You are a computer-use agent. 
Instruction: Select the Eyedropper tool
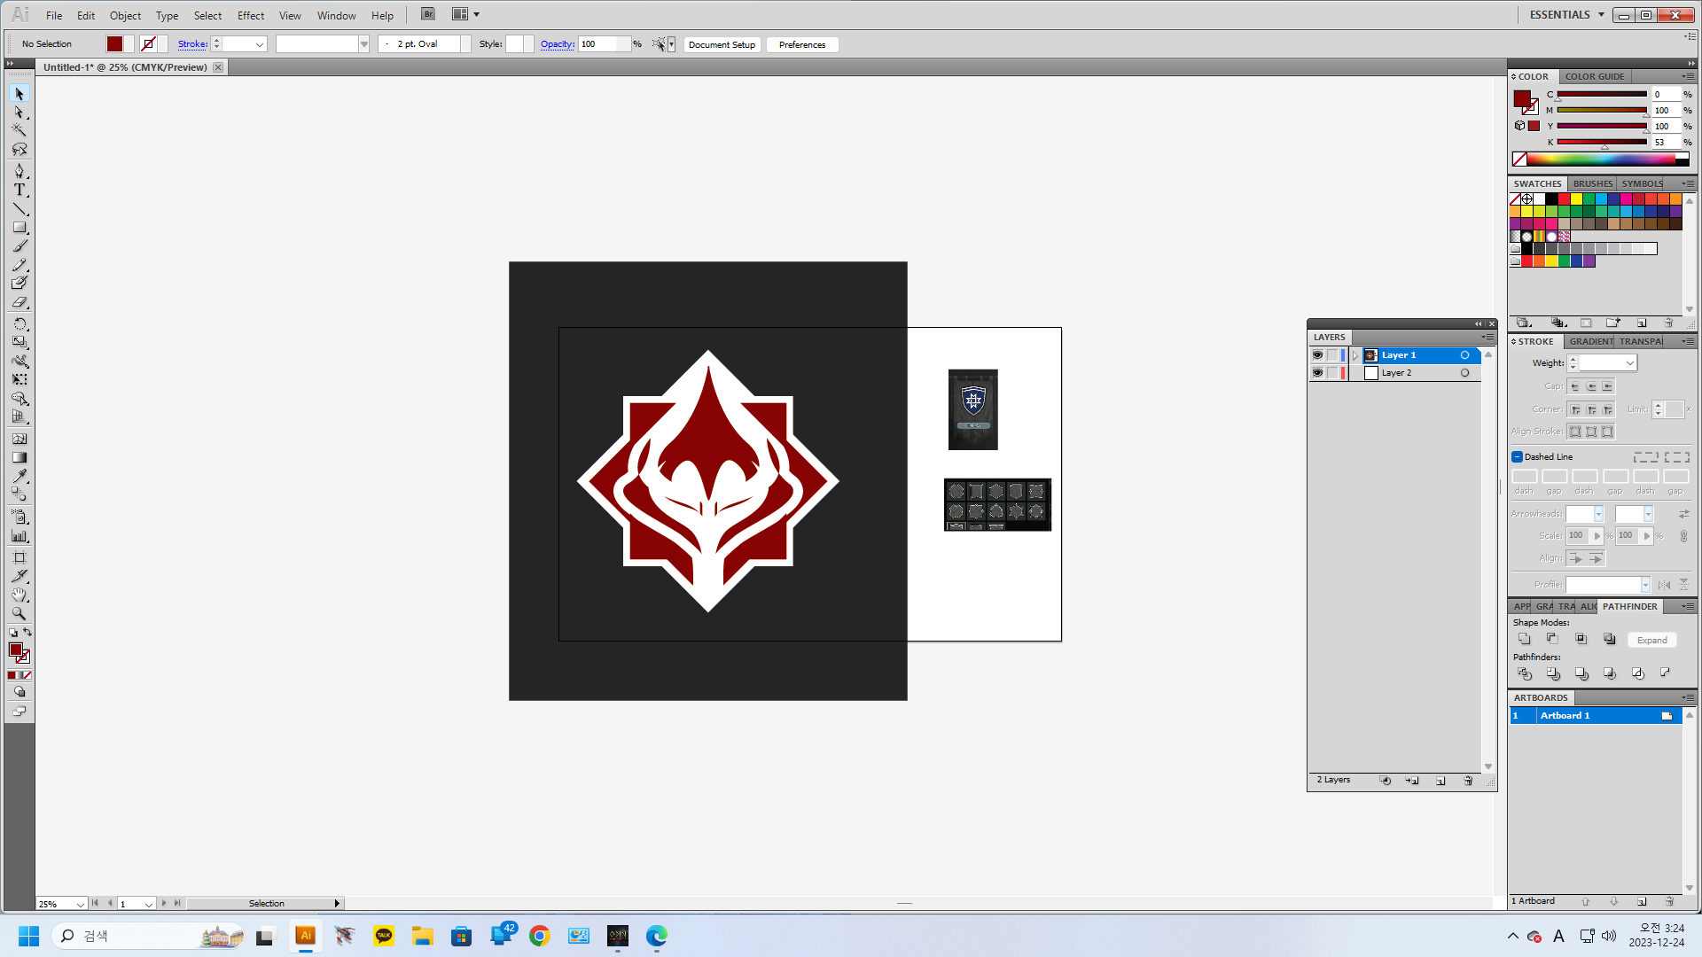20,477
